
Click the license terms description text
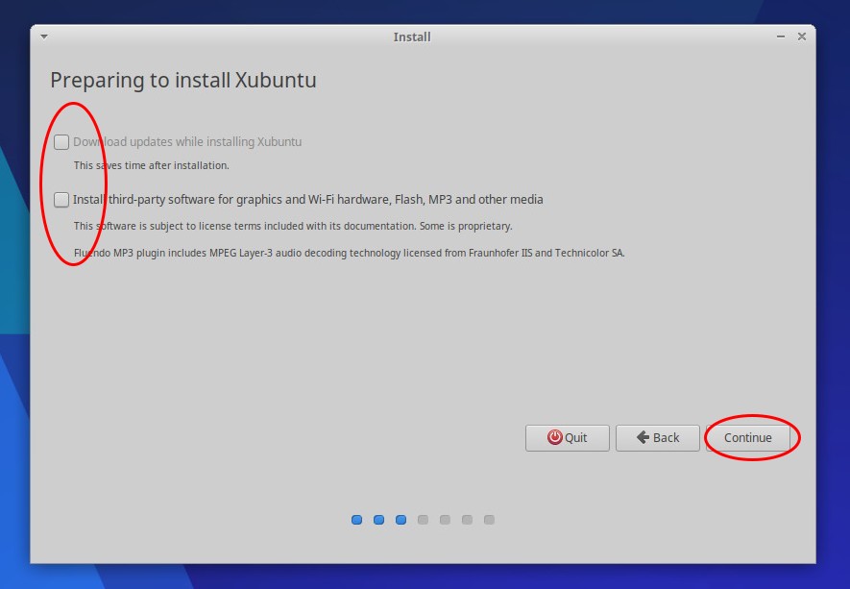(x=293, y=226)
